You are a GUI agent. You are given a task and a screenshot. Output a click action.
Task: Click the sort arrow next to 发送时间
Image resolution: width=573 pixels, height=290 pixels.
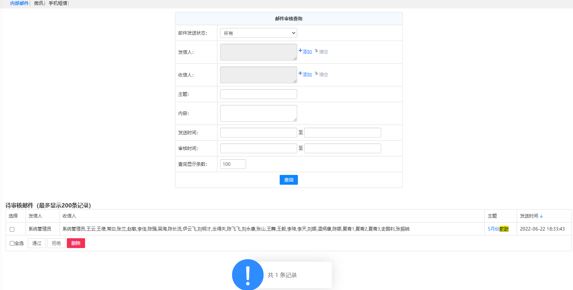click(x=541, y=216)
